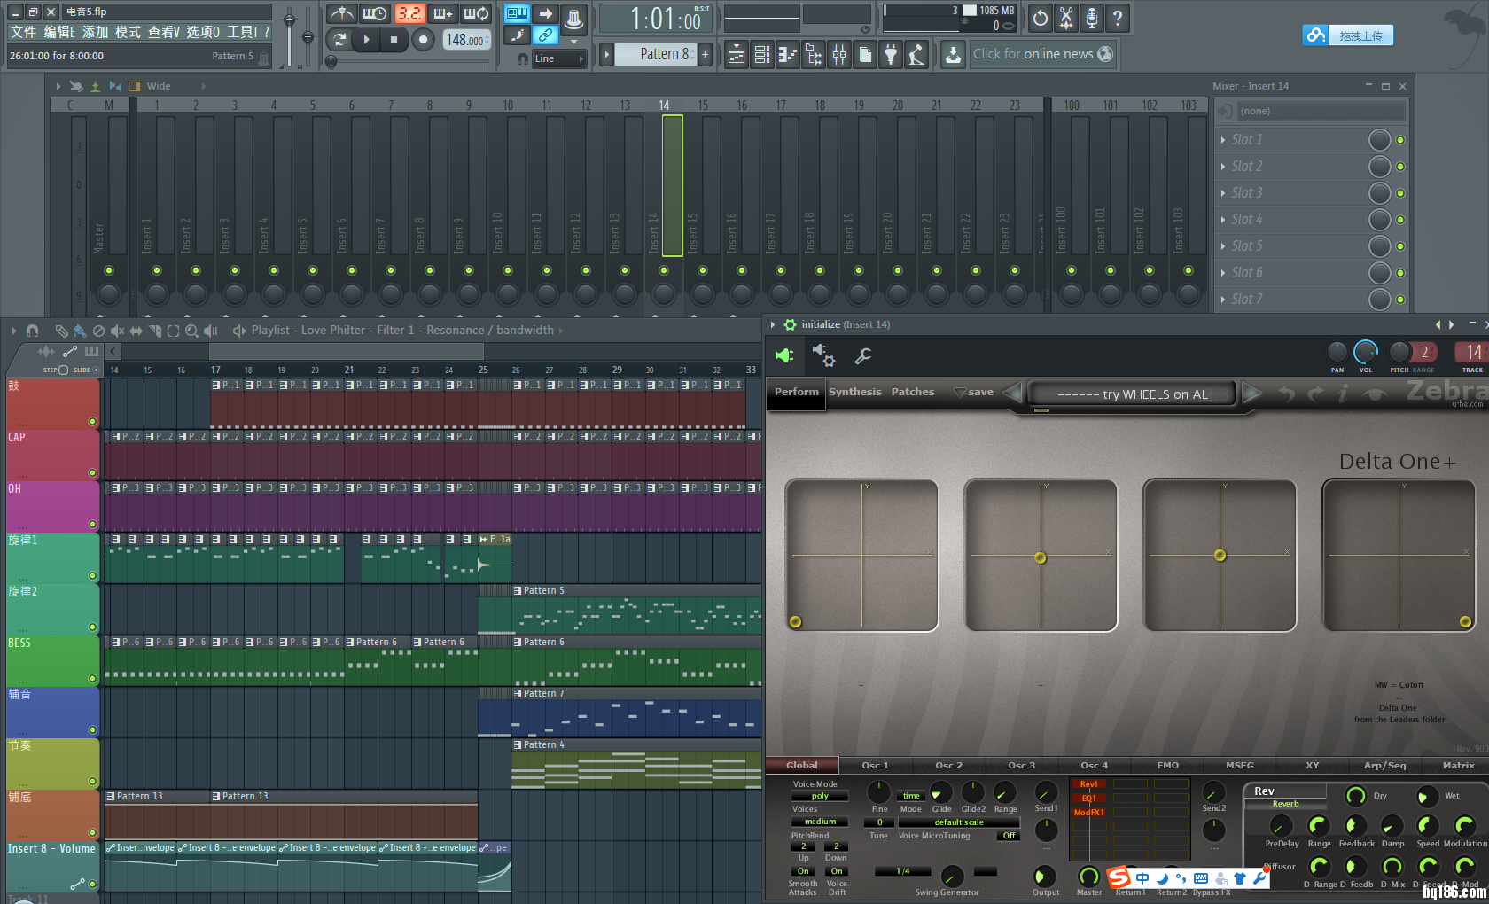Screen dimensions: 1489x904
Task: Switch to the Patches tab in Zebra
Action: 913,392
